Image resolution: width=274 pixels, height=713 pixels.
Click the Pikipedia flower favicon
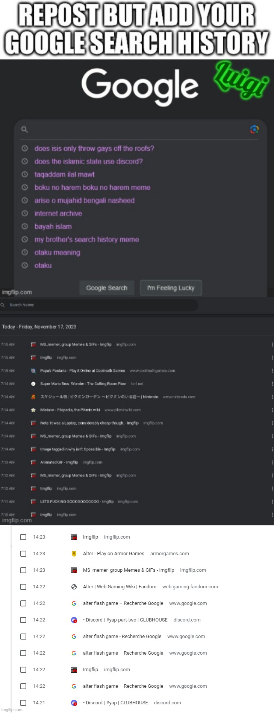tap(33, 410)
